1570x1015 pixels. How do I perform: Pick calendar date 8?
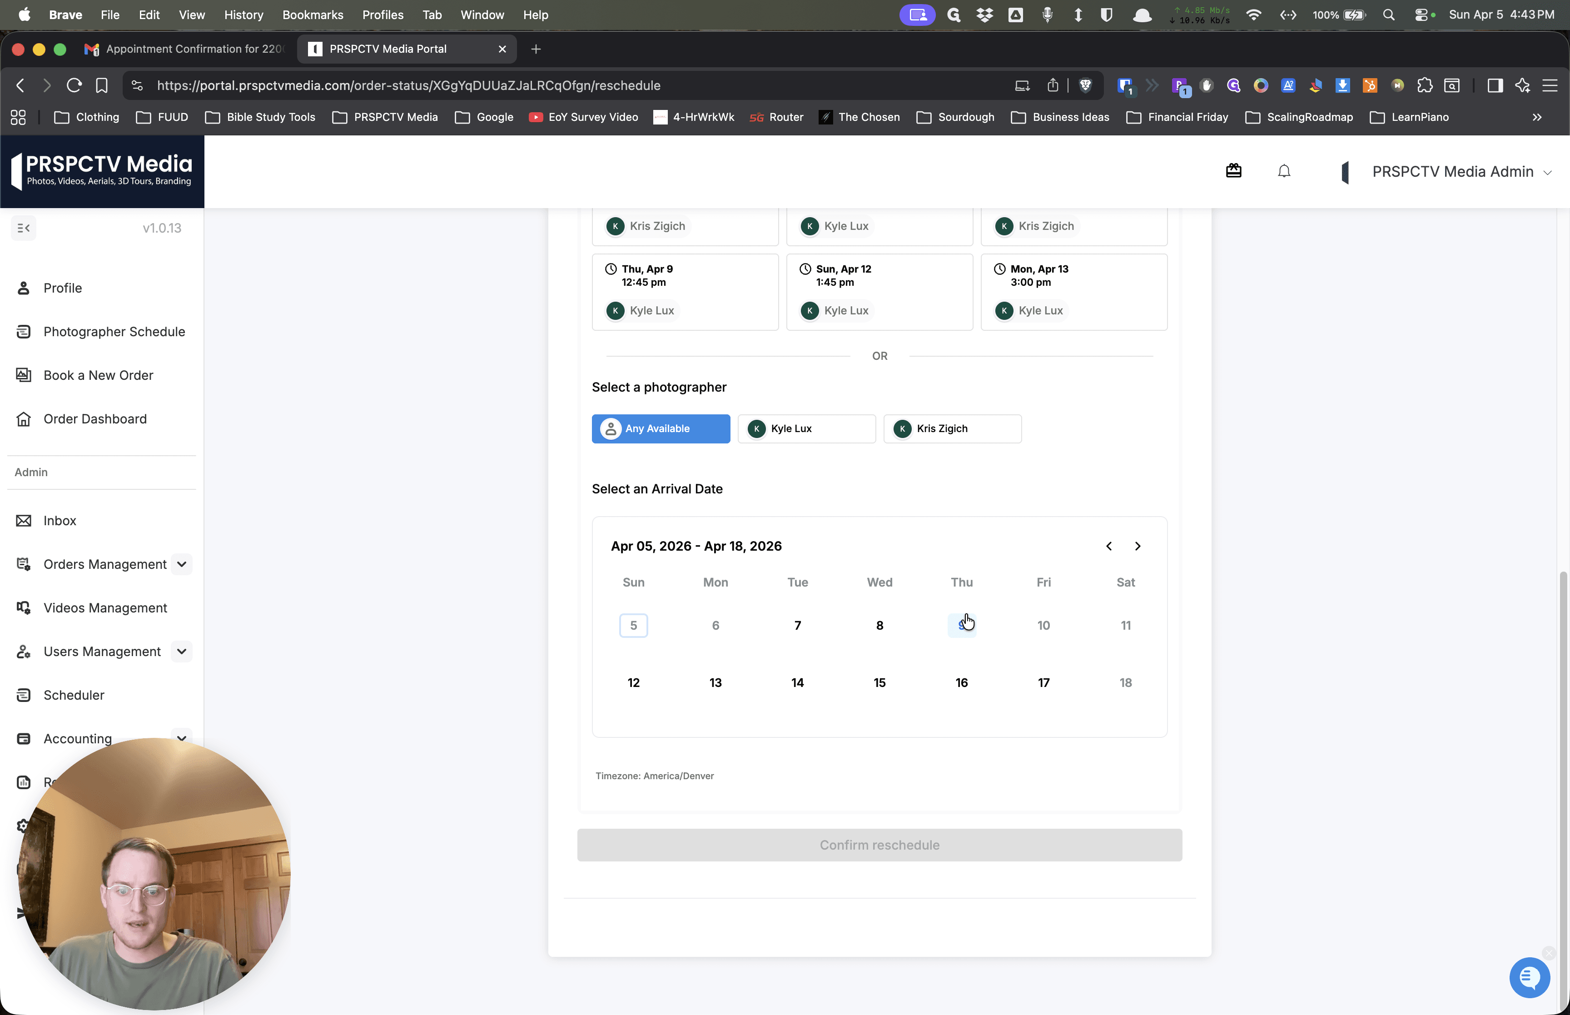tap(879, 626)
